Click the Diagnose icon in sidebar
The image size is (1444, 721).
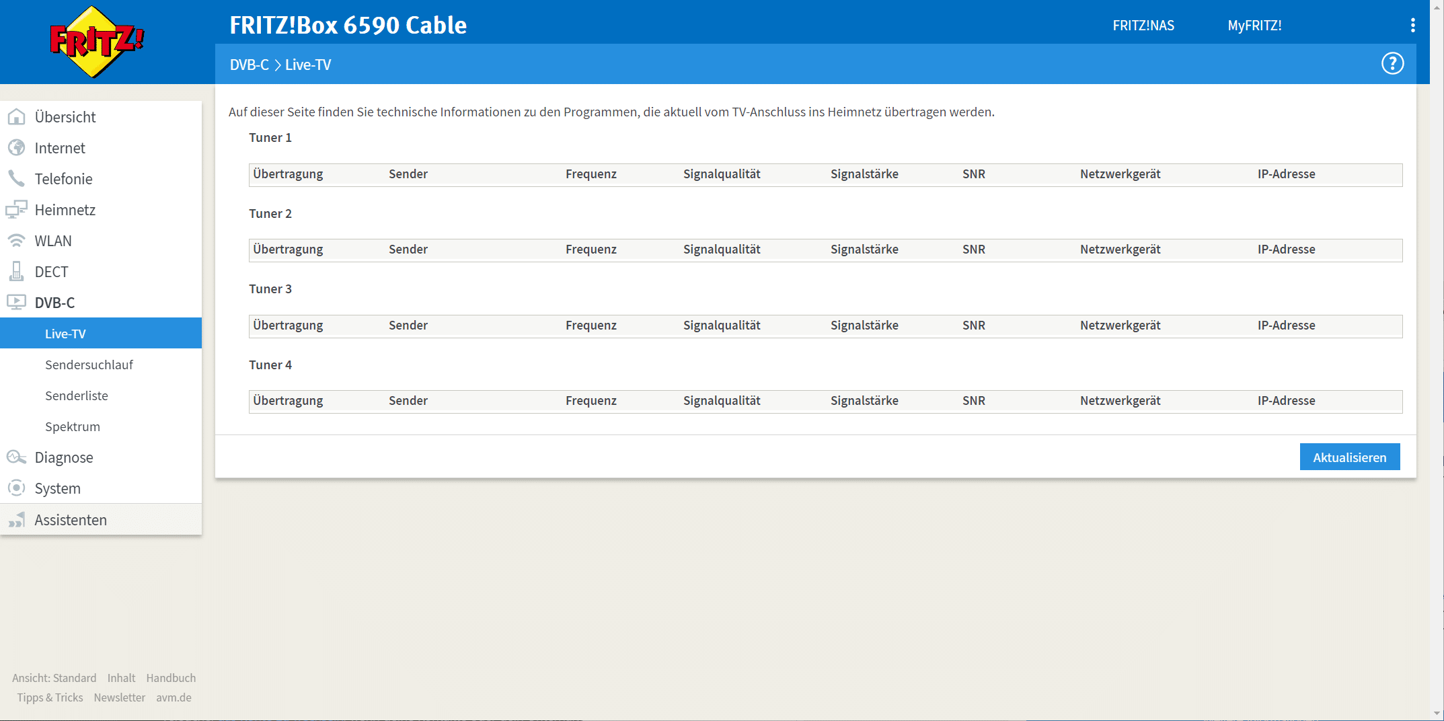16,457
